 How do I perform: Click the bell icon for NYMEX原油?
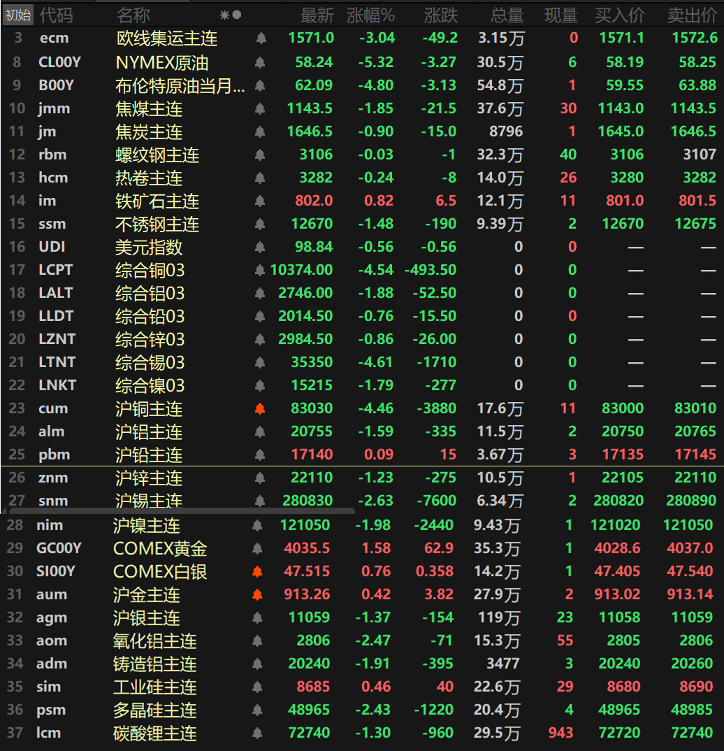(x=260, y=63)
